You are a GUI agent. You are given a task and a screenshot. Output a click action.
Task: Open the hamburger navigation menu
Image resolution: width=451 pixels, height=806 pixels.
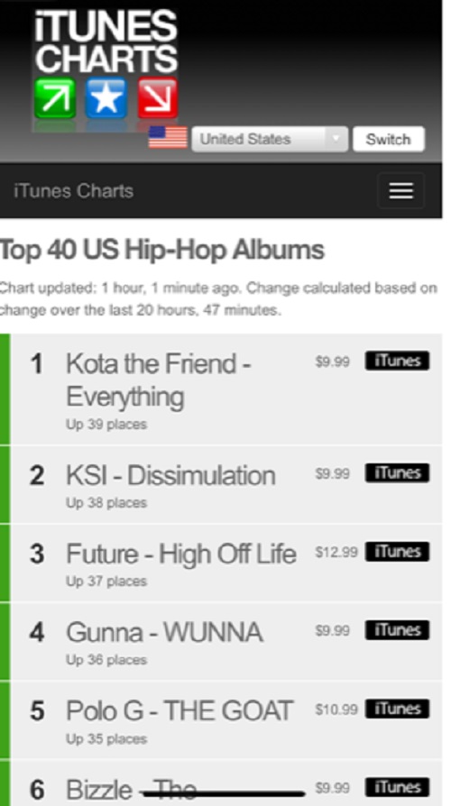(401, 191)
